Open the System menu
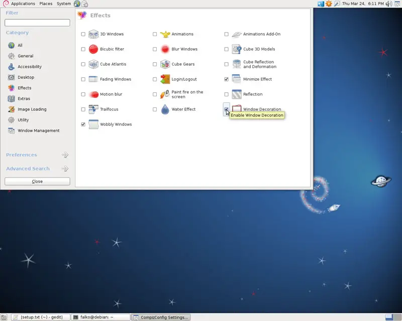Screen dimensions: 402x321 pos(64,4)
